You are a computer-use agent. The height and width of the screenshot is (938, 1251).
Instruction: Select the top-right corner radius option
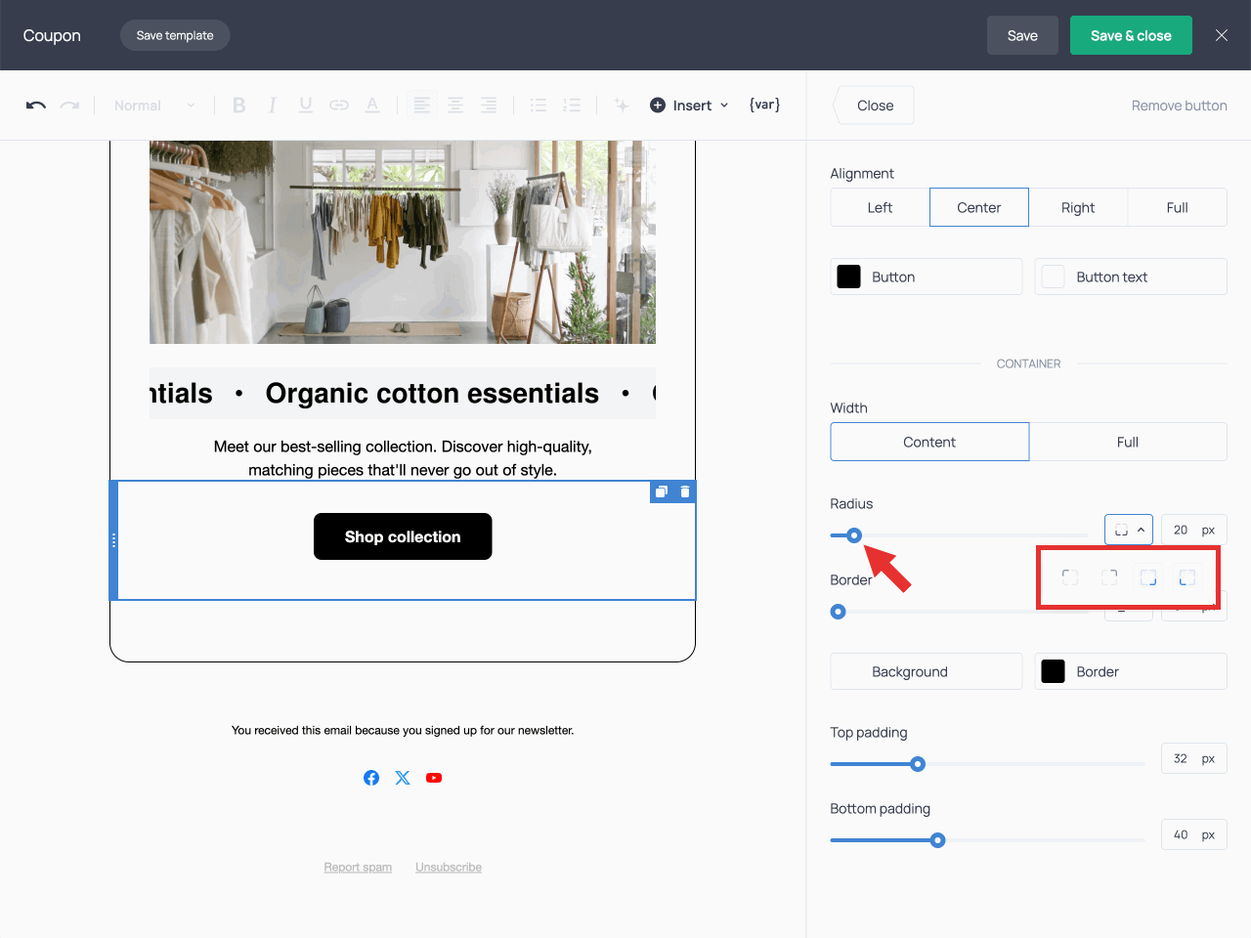tap(1109, 576)
